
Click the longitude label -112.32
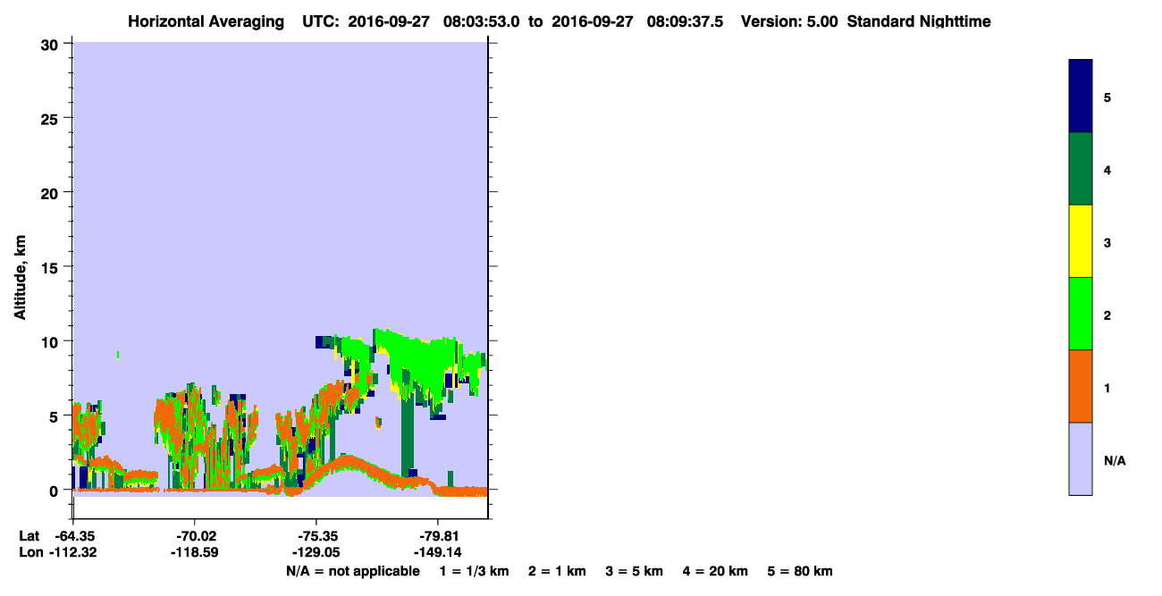click(x=72, y=552)
